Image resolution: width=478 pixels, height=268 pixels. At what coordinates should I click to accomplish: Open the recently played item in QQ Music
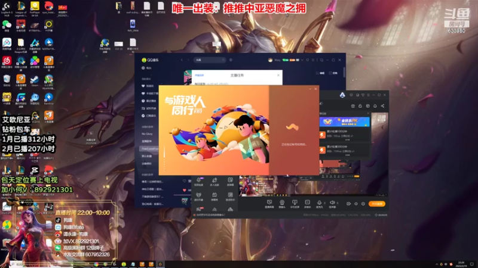(x=149, y=101)
